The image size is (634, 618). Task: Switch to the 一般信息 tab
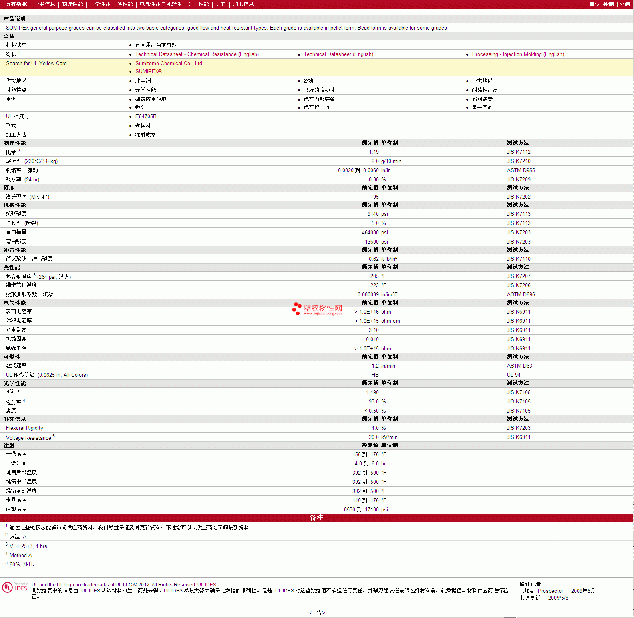tap(44, 4)
